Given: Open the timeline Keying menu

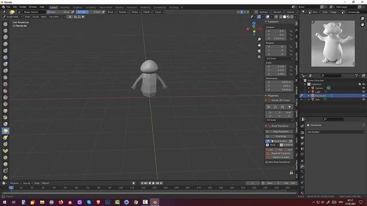Looking at the screenshot, I should tap(28, 183).
